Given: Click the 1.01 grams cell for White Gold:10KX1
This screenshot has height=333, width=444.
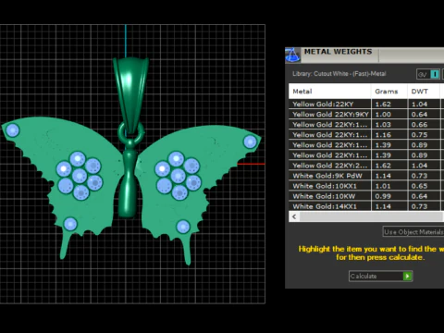Looking at the screenshot, I should pyautogui.click(x=389, y=186).
